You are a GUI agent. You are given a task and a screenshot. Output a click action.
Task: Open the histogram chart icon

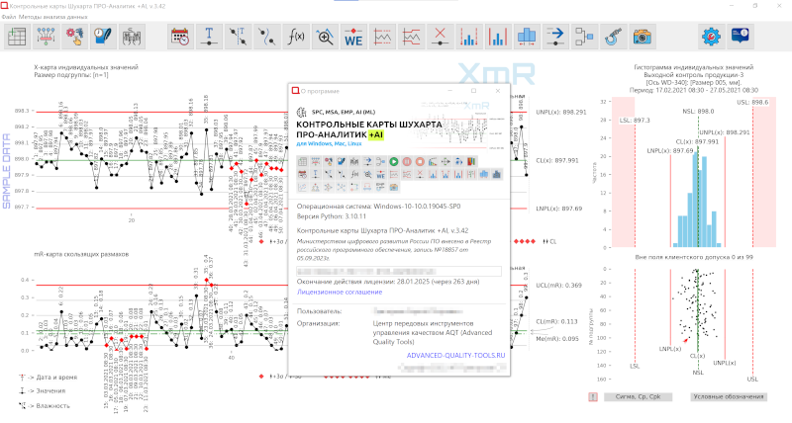click(x=526, y=39)
